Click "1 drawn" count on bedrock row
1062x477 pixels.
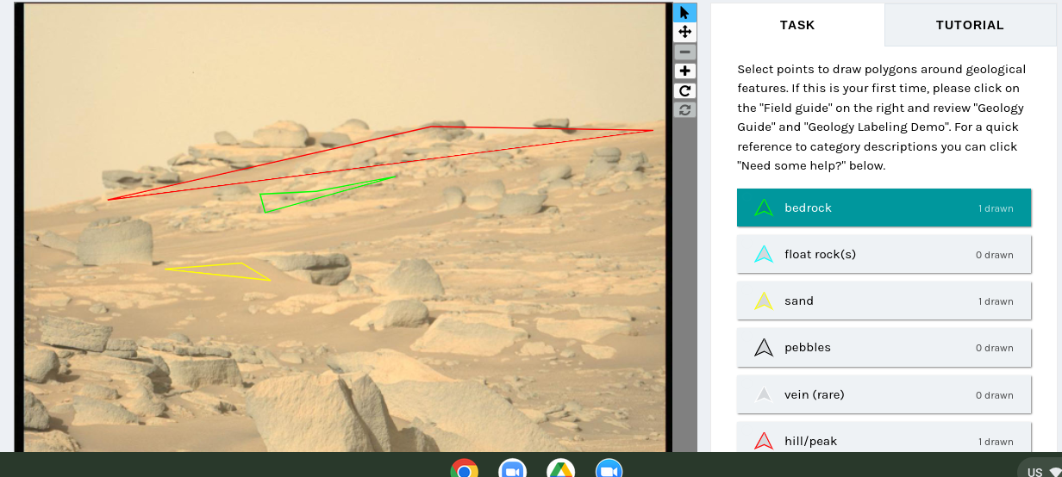996,208
